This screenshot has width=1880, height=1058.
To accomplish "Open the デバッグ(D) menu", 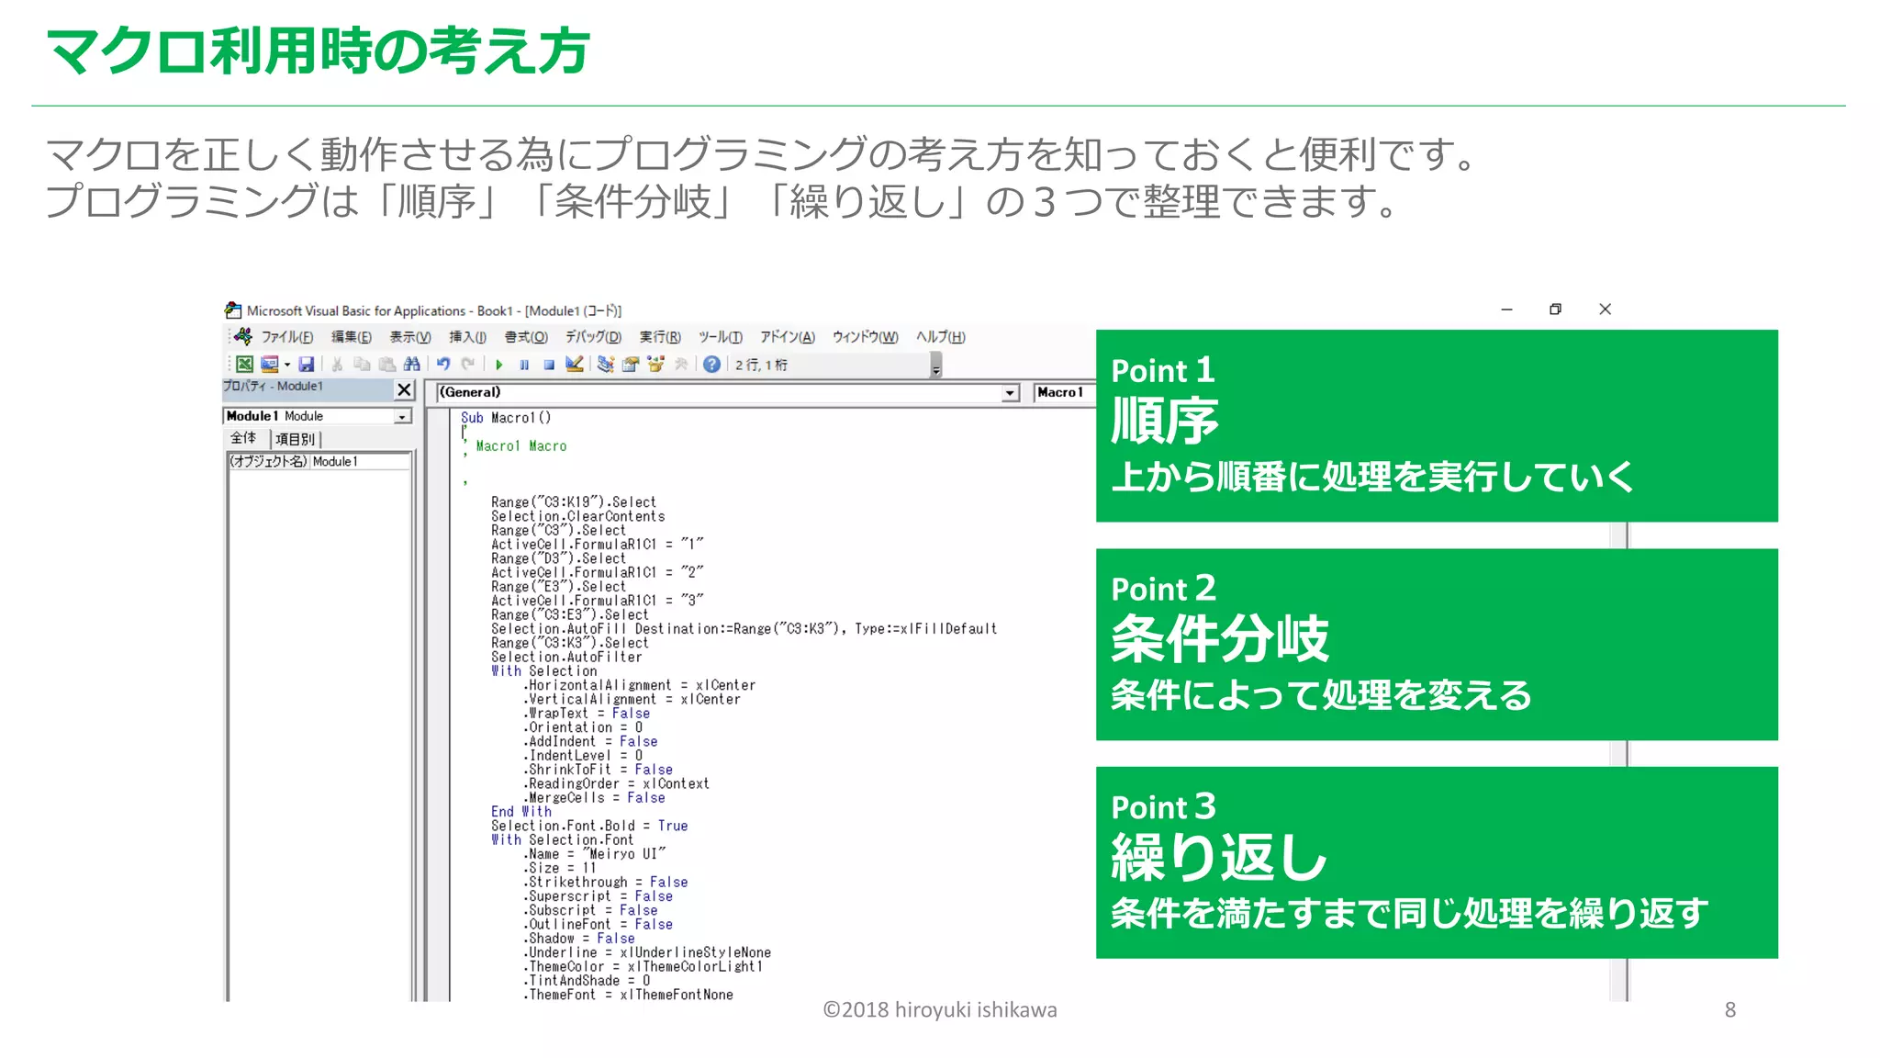I will point(593,337).
